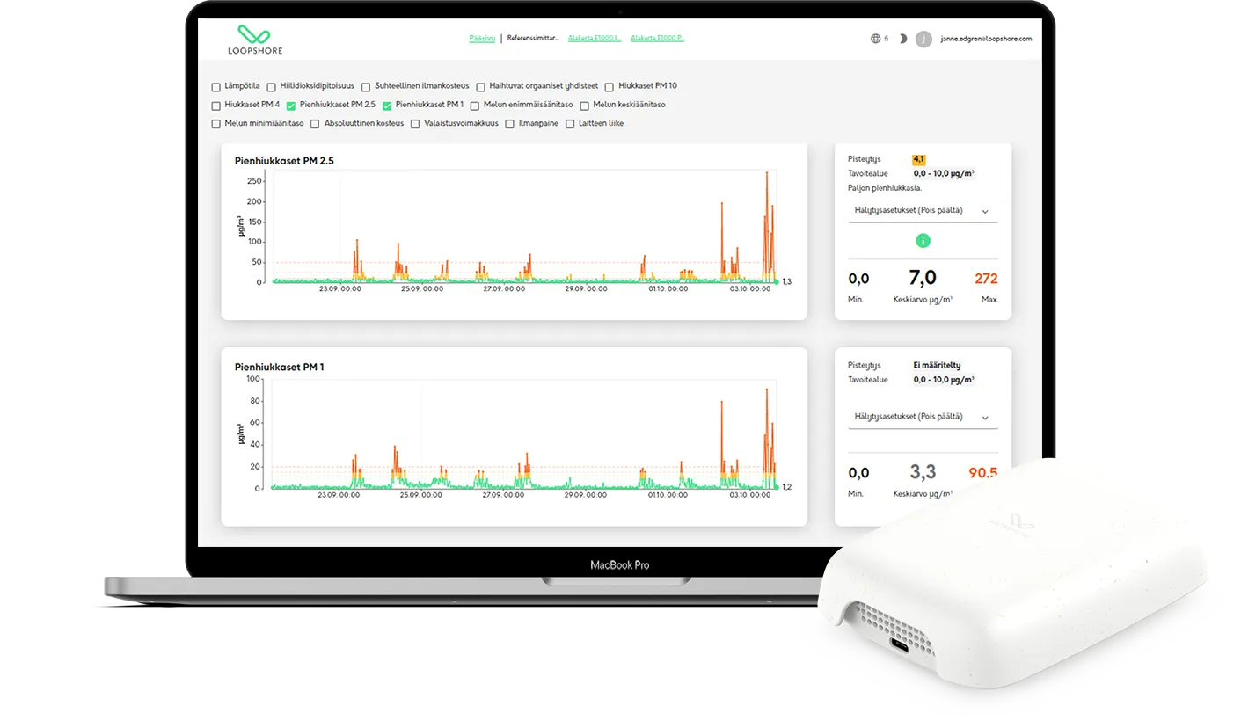Tick the Suhteellinen ilmankosteus checkbox

[366, 87]
